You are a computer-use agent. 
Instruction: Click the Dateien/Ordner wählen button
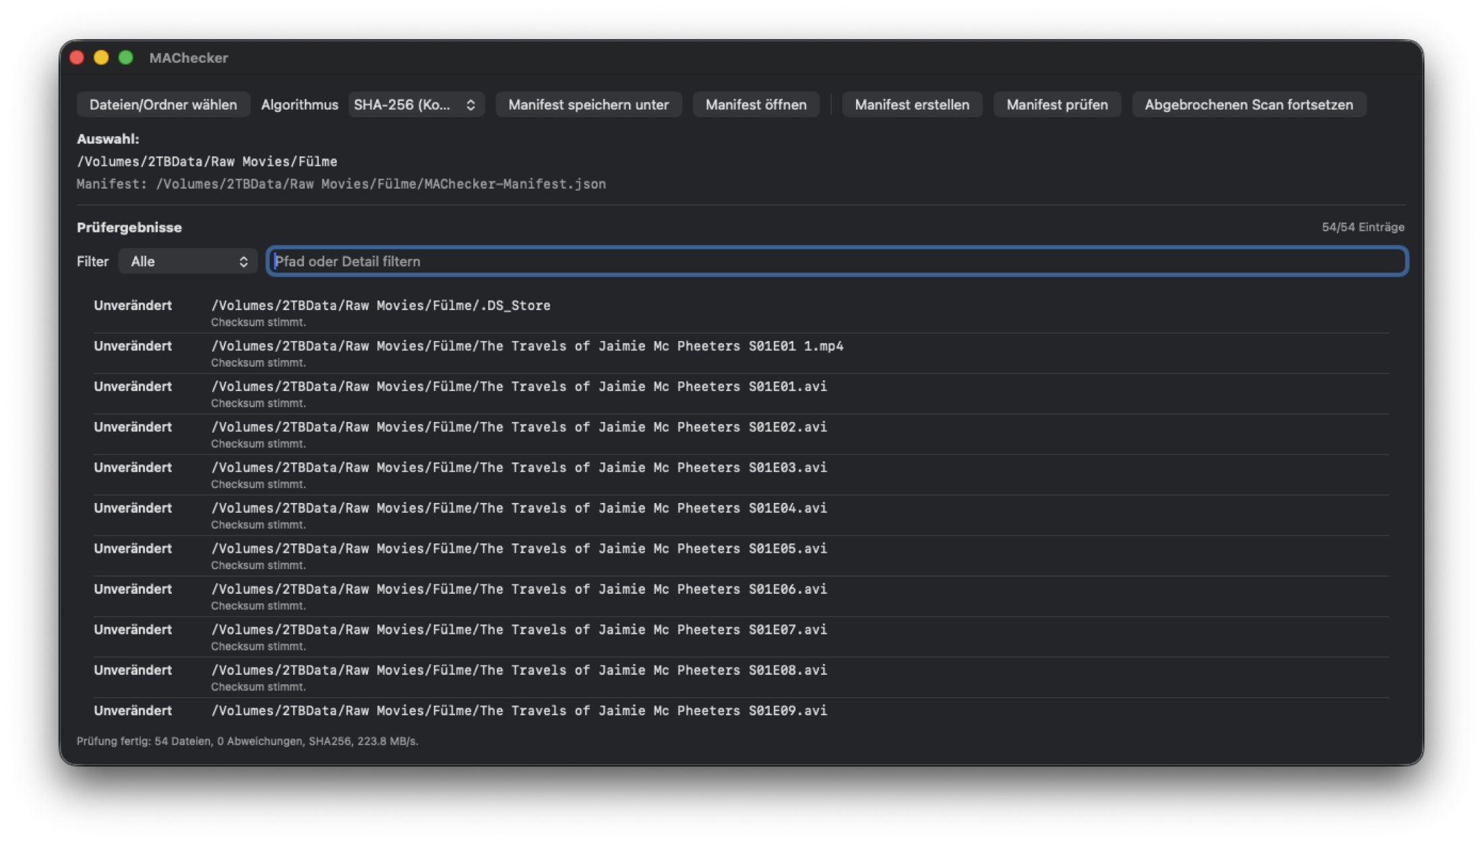(x=163, y=104)
